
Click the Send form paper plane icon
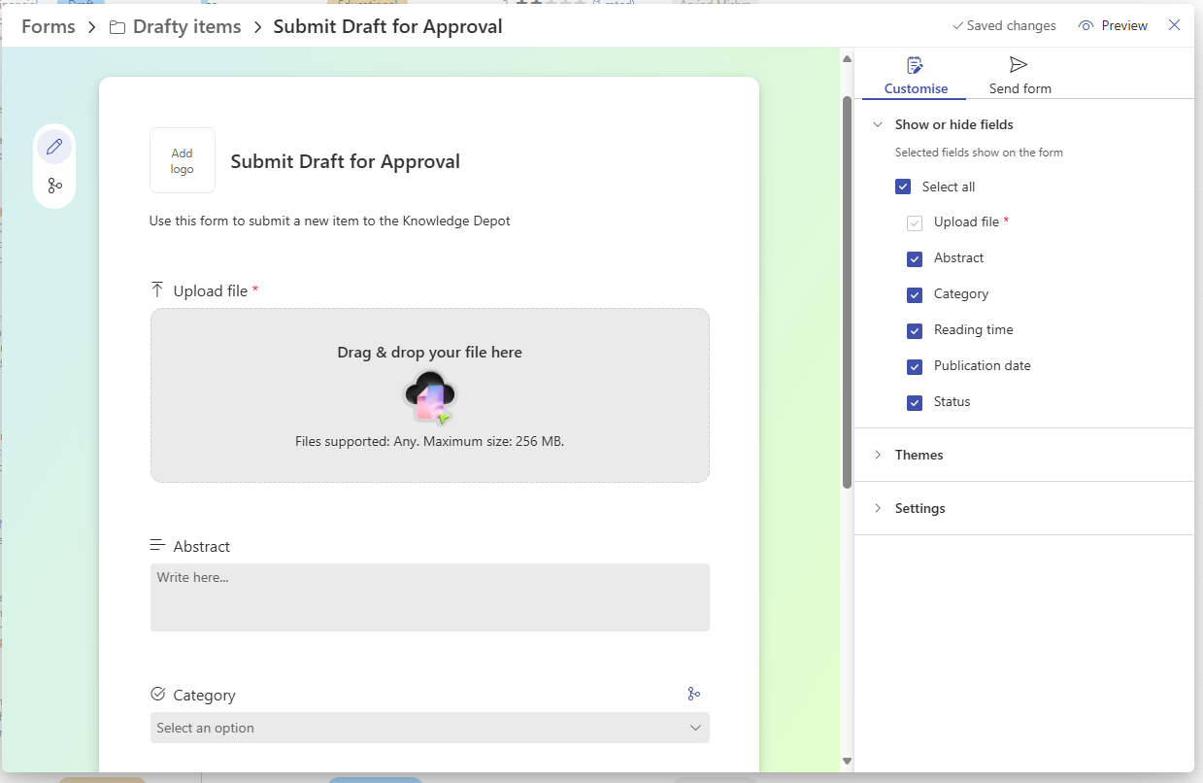tap(1018, 65)
